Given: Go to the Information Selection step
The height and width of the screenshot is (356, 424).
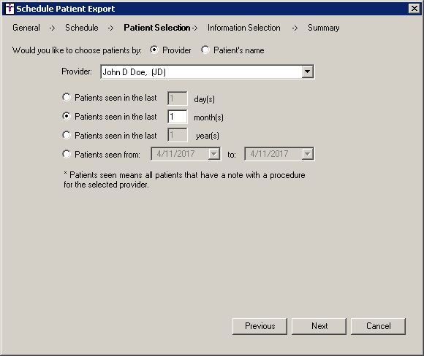Looking at the screenshot, I should 244,28.
